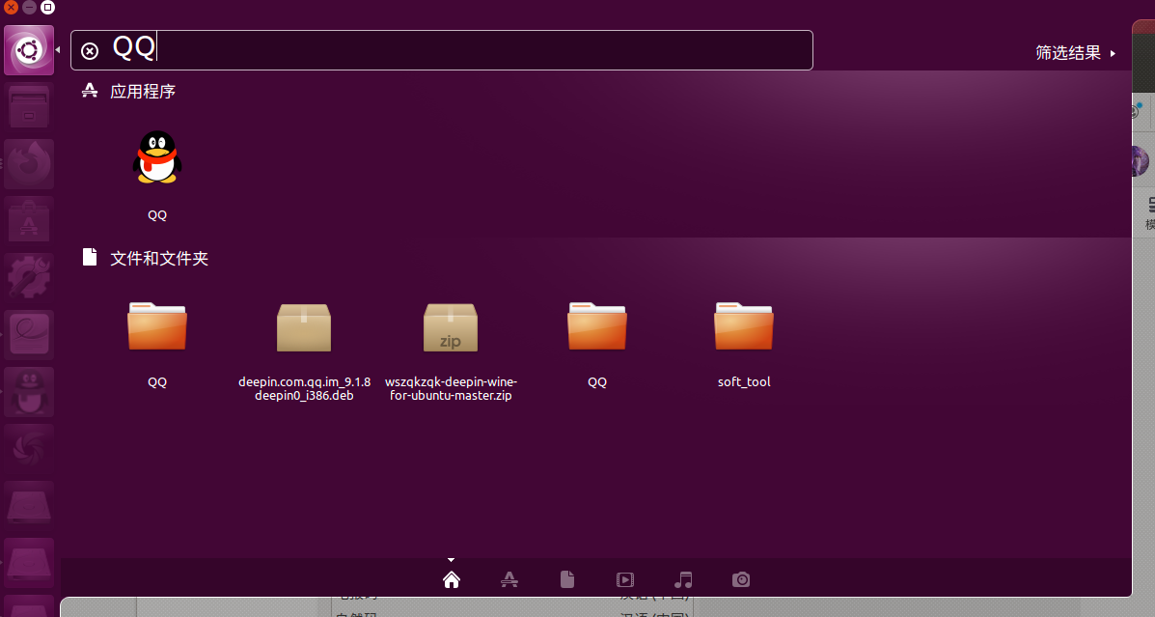Switch to the Music lens
Screen dimensions: 1155x617
(683, 579)
